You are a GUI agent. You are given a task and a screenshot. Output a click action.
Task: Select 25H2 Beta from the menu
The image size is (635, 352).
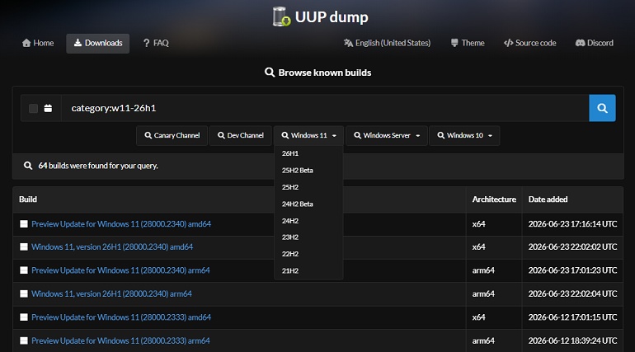point(308,171)
